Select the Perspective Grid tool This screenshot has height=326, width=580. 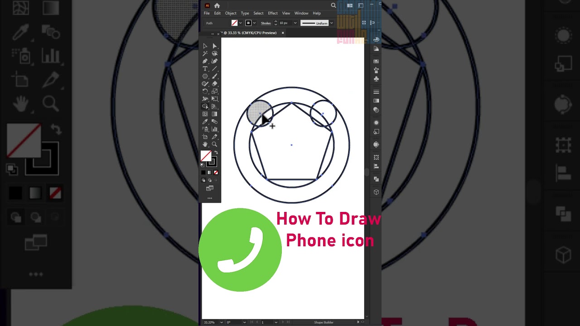[215, 106]
